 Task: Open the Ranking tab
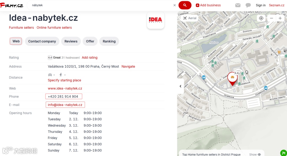(109, 41)
